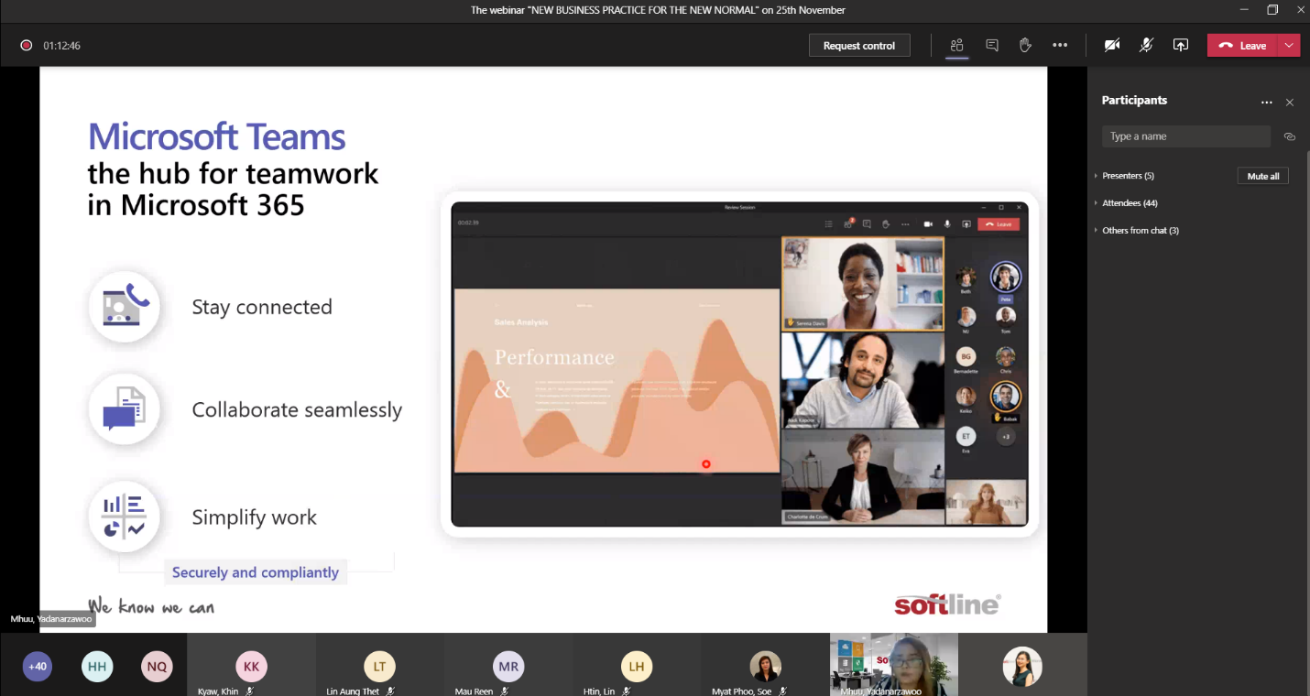Select the Kyaw, Khin participant tile
Image resolution: width=1310 pixels, height=696 pixels.
click(251, 665)
